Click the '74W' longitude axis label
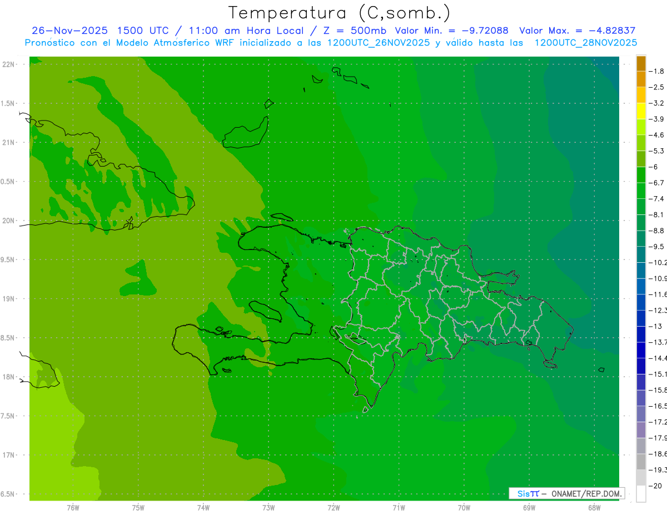667x515 pixels. click(x=203, y=508)
